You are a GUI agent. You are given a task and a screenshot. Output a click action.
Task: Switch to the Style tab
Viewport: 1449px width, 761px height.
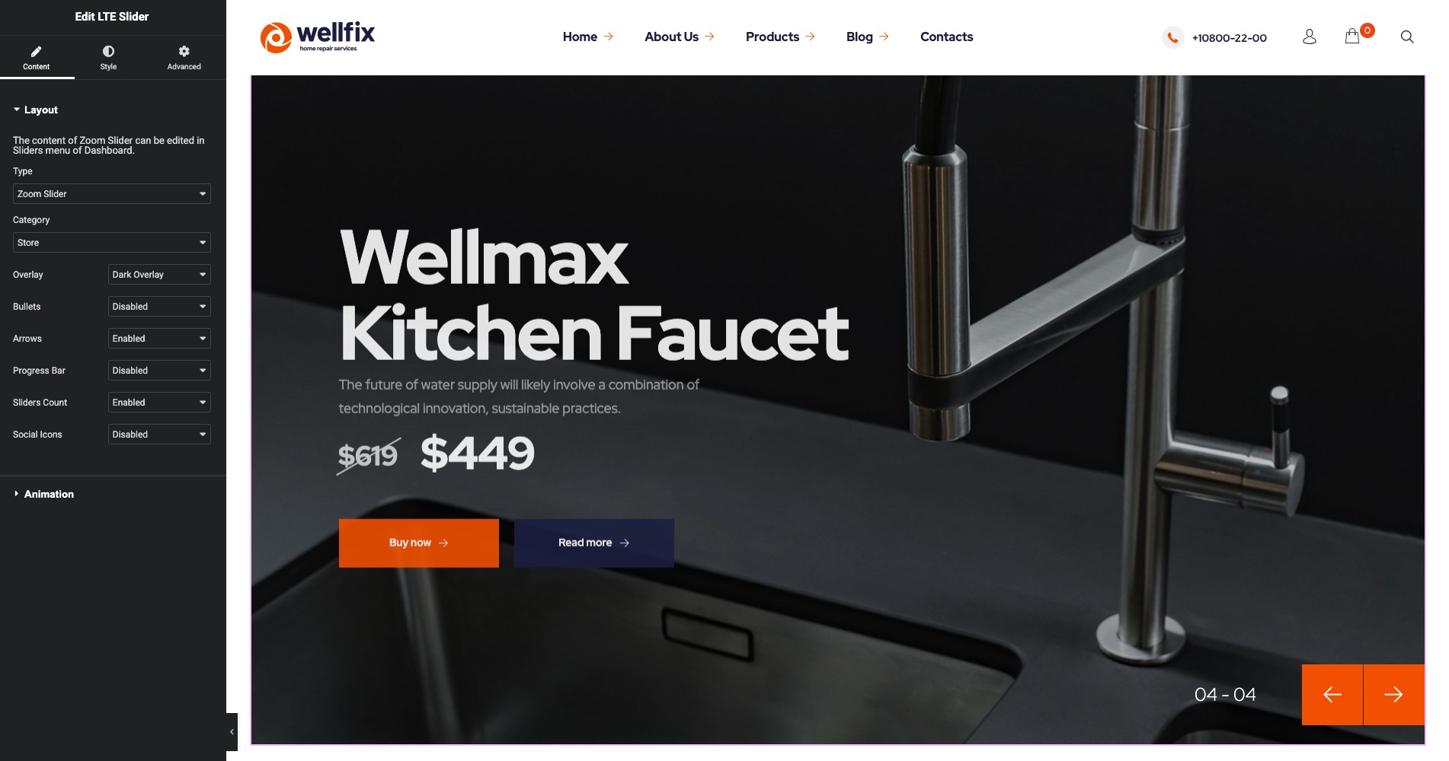tap(108, 57)
